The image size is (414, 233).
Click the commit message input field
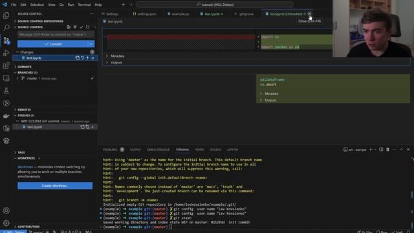click(56, 34)
